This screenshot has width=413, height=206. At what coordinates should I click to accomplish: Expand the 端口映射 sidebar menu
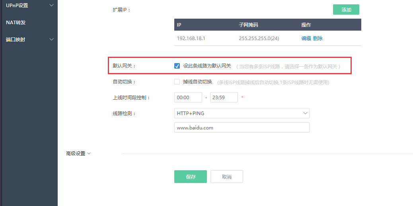pyautogui.click(x=29, y=40)
